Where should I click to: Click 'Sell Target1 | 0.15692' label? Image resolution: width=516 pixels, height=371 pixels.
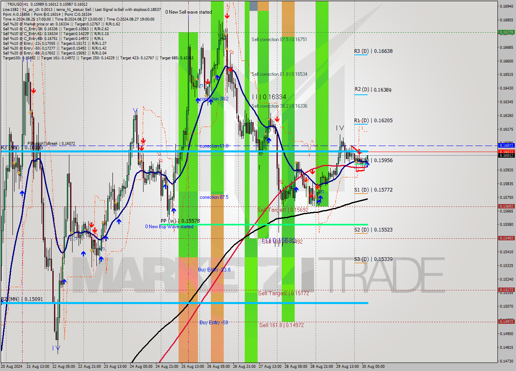click(283, 210)
